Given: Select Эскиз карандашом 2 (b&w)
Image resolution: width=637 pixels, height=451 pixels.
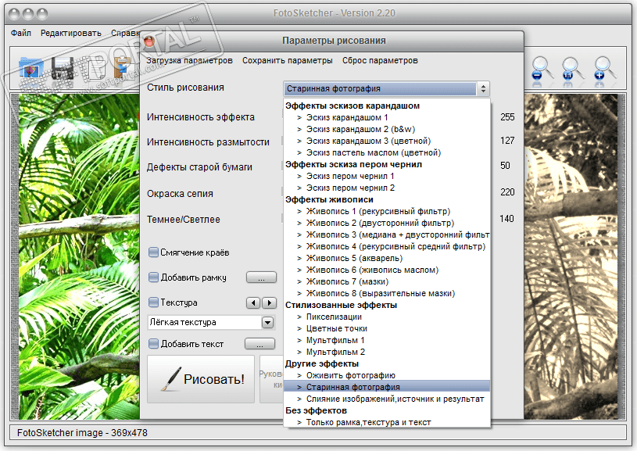Looking at the screenshot, I should point(387,129).
